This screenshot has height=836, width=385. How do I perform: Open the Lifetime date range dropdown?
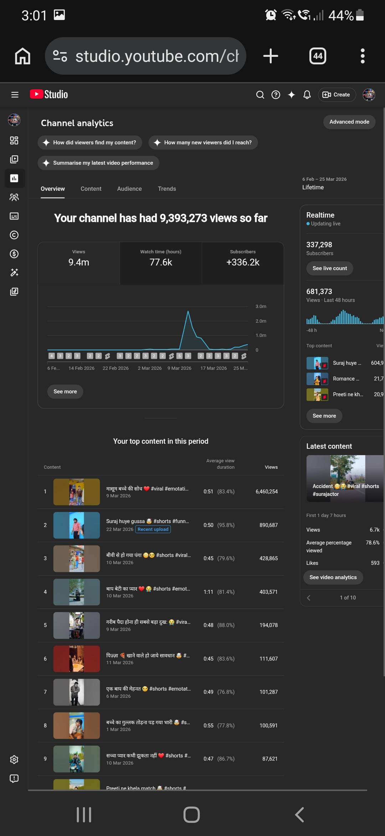coord(324,184)
